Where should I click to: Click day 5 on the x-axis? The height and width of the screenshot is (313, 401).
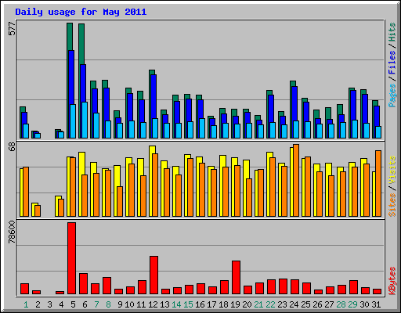73,304
